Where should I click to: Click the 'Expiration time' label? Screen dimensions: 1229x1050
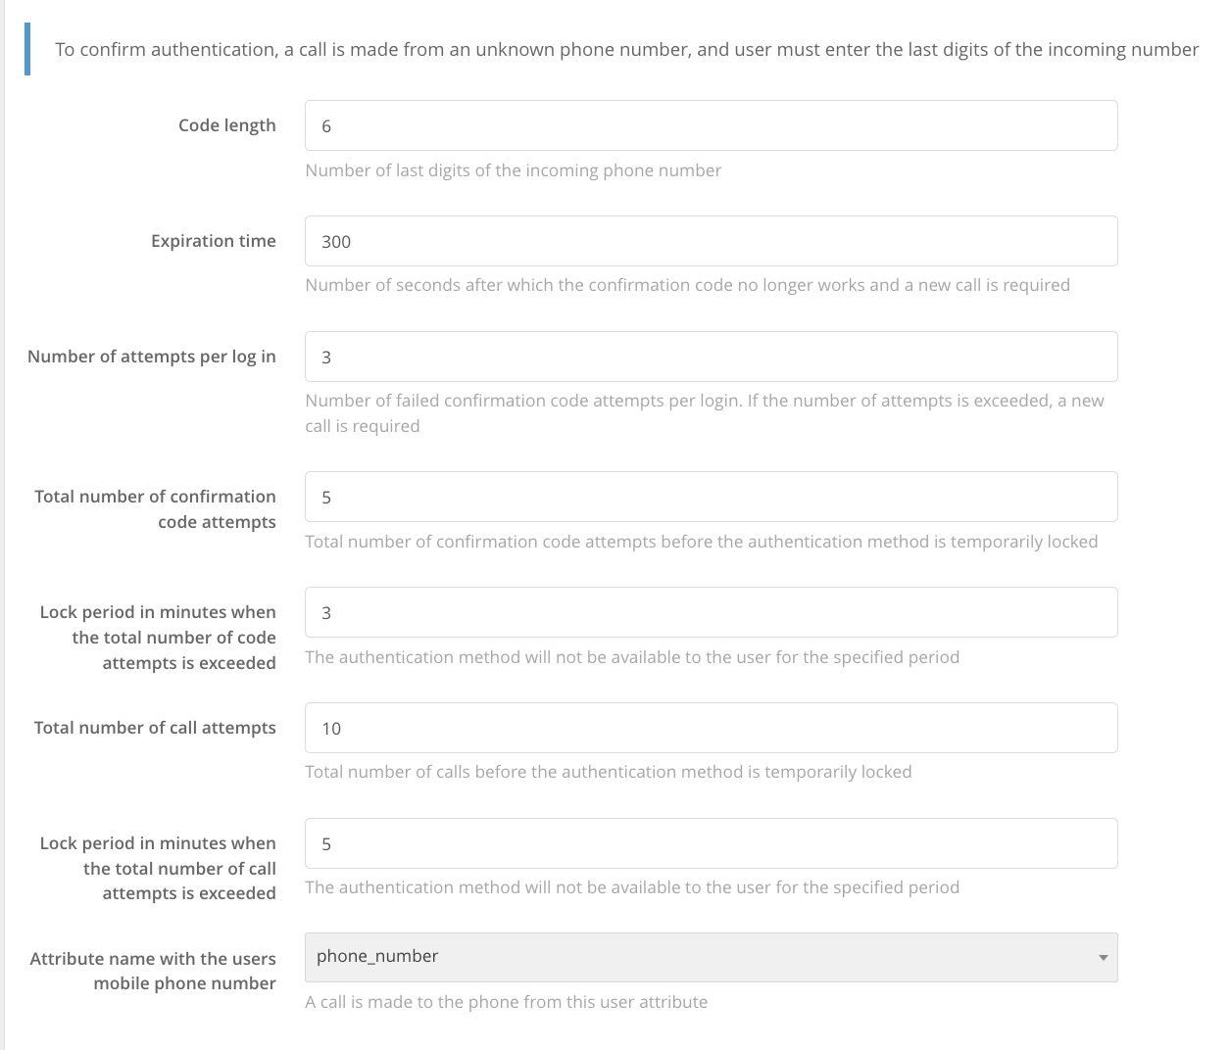214,241
